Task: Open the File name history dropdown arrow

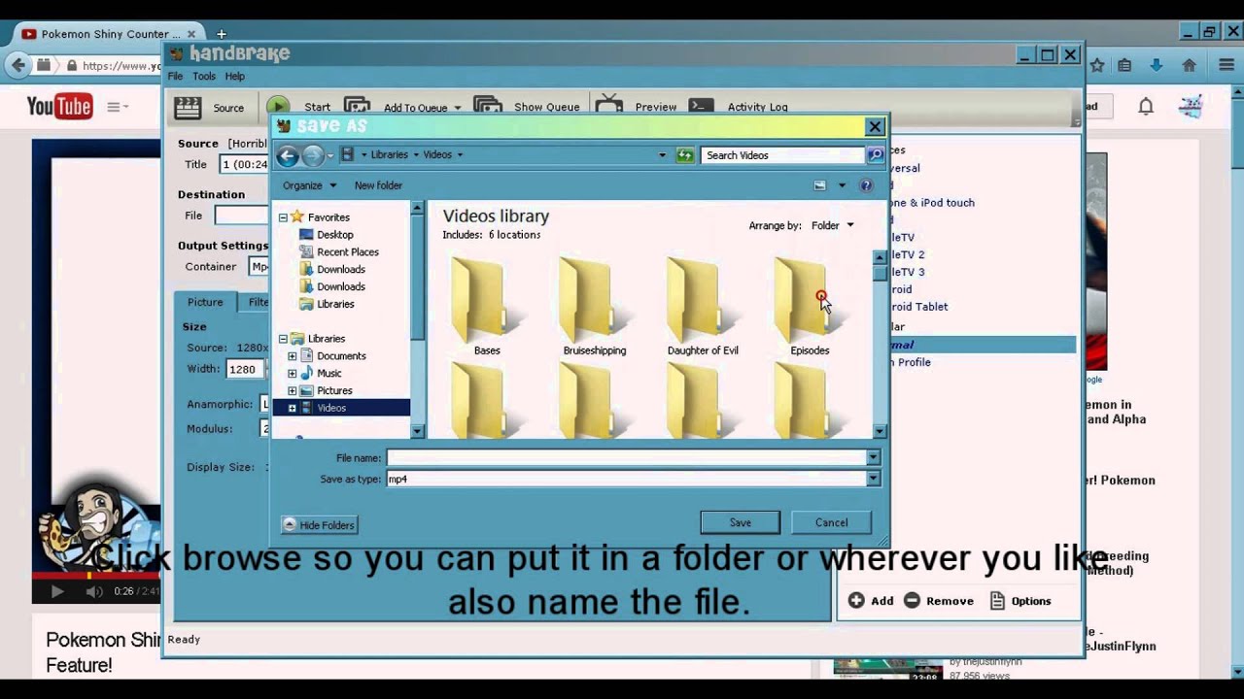Action: pyautogui.click(x=873, y=458)
